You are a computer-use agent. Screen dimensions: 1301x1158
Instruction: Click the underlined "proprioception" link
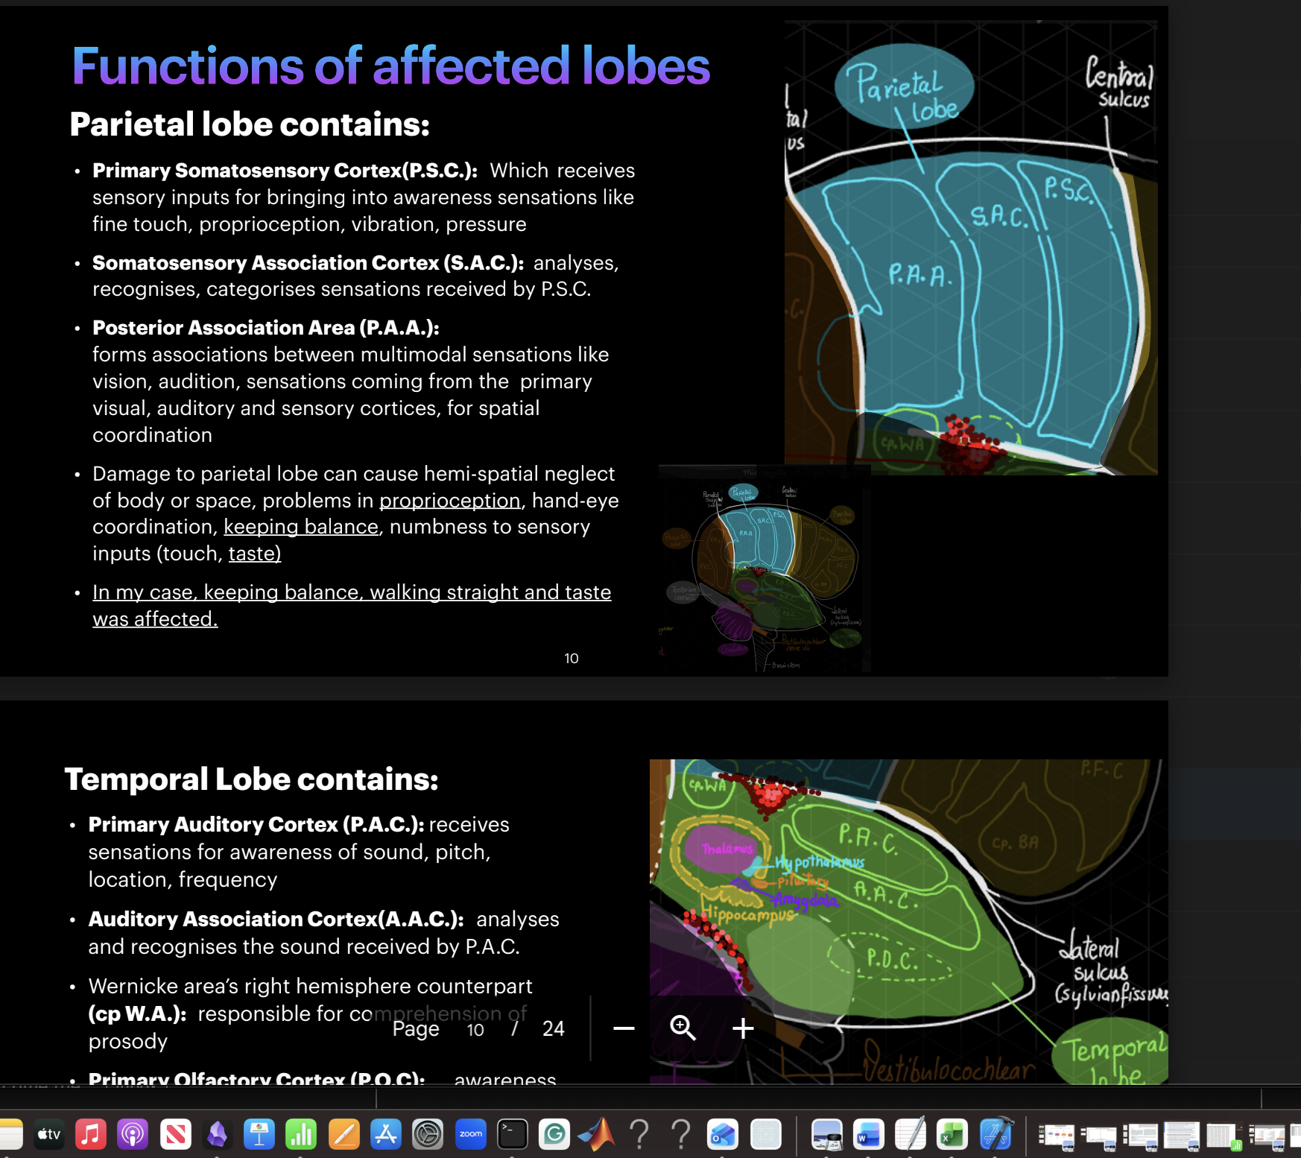[450, 501]
